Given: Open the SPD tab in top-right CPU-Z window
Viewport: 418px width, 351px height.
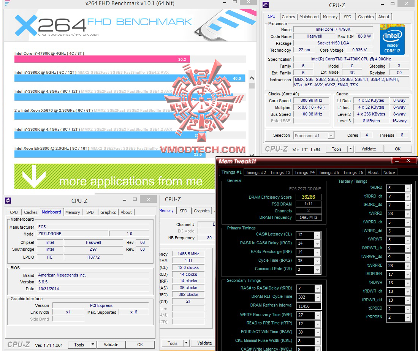Looking at the screenshot, I should [x=348, y=16].
